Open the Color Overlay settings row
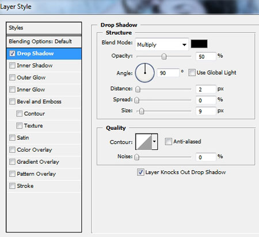 click(x=44, y=150)
